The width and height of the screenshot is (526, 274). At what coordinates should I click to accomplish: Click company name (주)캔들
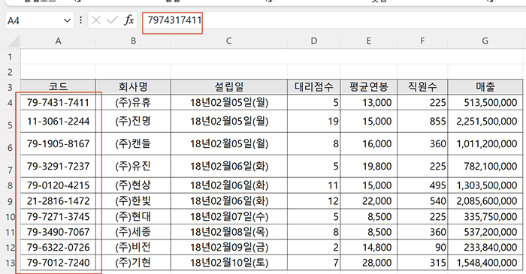pyautogui.click(x=133, y=143)
